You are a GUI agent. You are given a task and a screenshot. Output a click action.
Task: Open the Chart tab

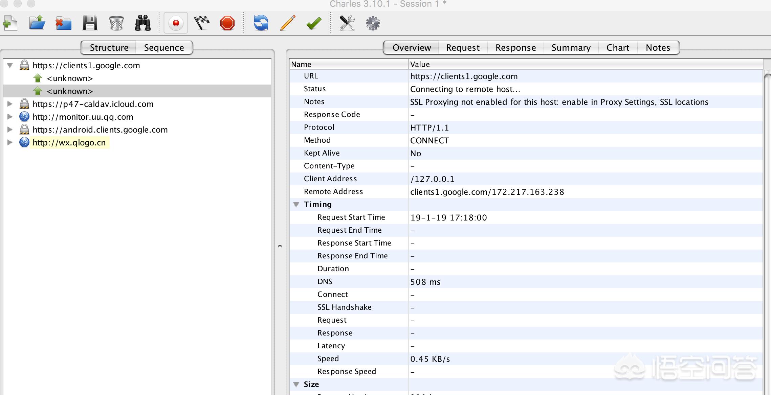pos(618,48)
